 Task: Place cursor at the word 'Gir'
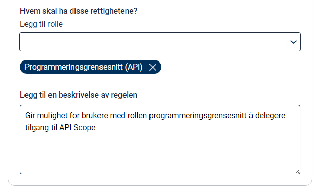point(30,115)
